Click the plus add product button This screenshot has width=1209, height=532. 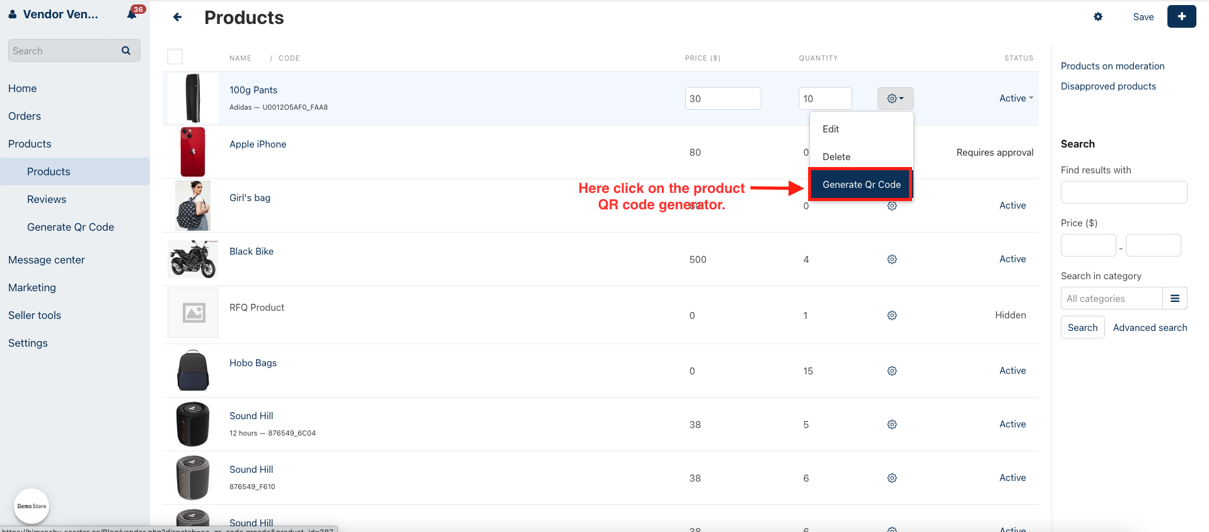(x=1181, y=16)
